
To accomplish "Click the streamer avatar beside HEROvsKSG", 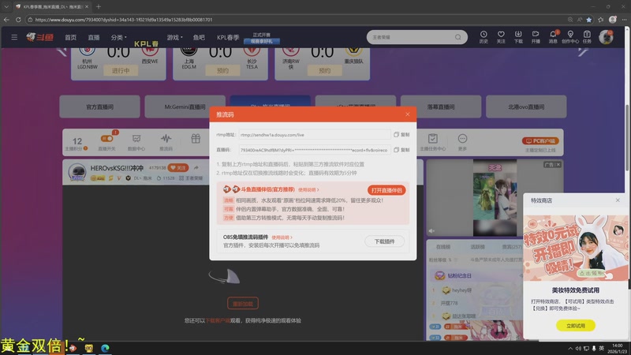I will click(77, 172).
